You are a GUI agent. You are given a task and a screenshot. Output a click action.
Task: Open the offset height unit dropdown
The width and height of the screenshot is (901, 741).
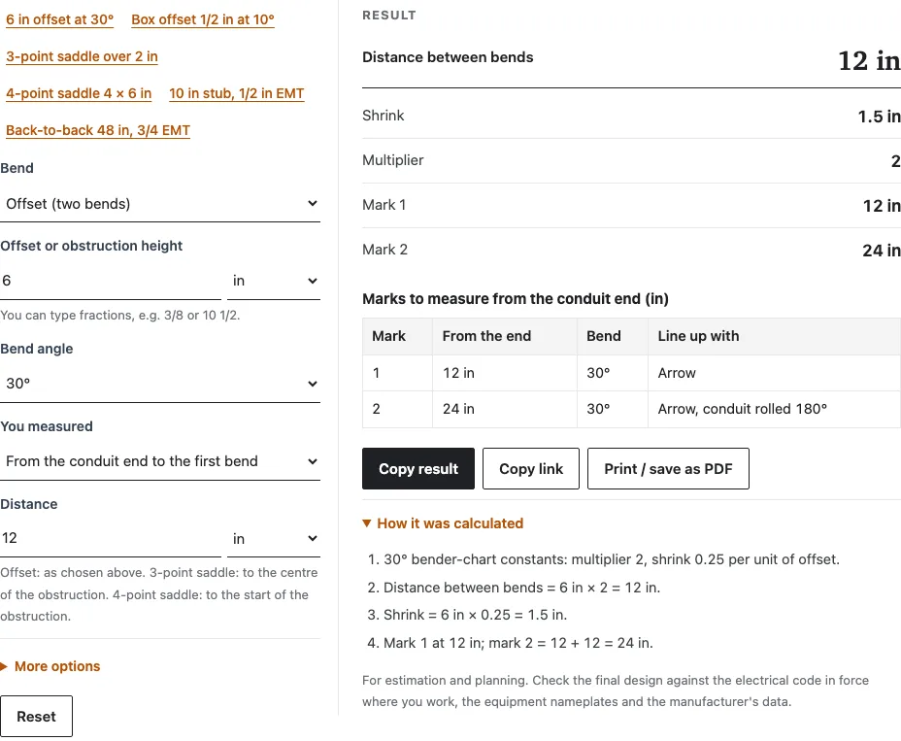274,281
